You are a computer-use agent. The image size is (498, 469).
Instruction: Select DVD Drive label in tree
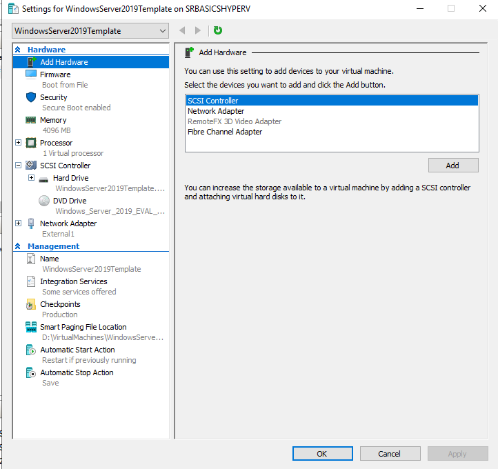70,201
